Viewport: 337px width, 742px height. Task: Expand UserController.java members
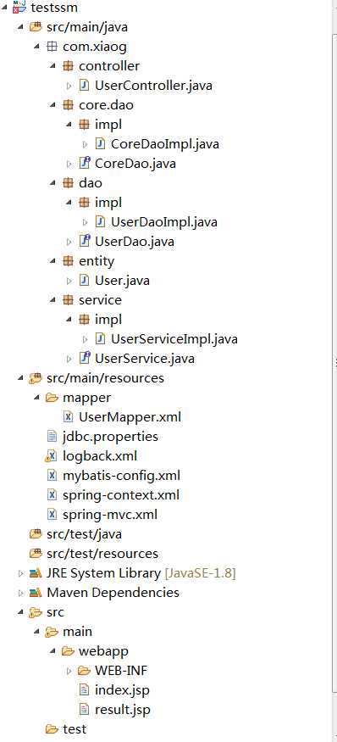point(69,86)
